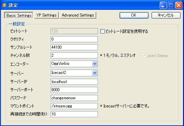Image resolution: width=184 pixels, height=126 pixels.
Task: Focus the クオリティ input field
Action: click(x=74, y=39)
